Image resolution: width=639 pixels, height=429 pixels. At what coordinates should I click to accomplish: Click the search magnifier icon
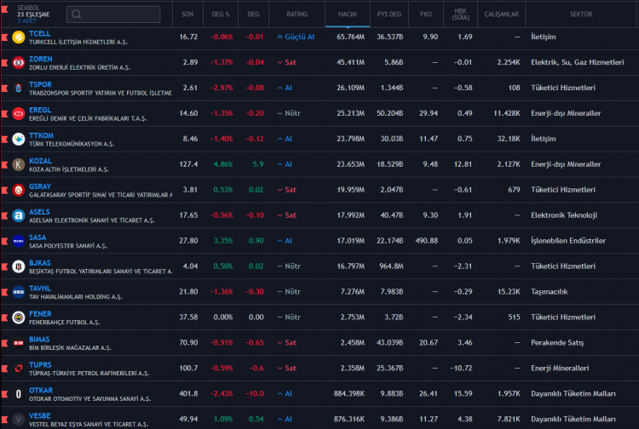pos(76,14)
